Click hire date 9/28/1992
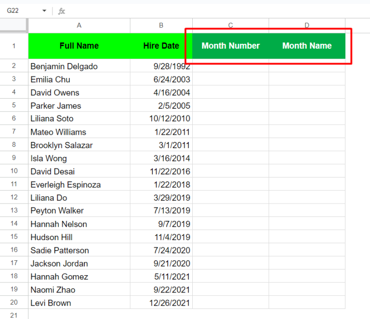370x319 pixels. tap(161, 66)
